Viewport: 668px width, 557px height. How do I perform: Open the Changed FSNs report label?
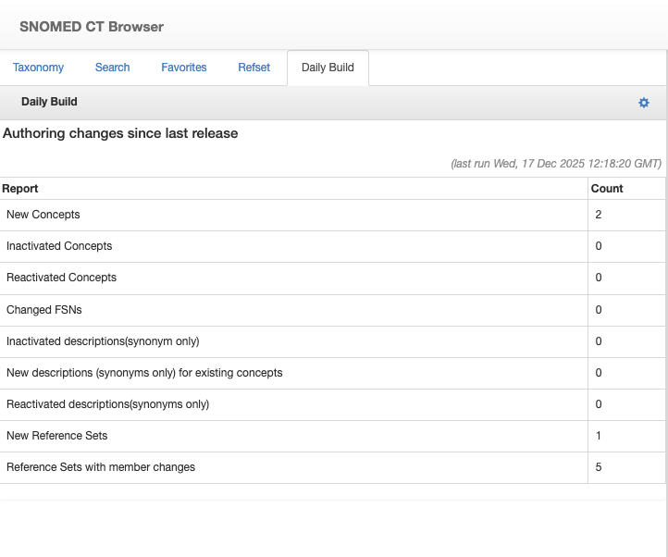(x=44, y=310)
